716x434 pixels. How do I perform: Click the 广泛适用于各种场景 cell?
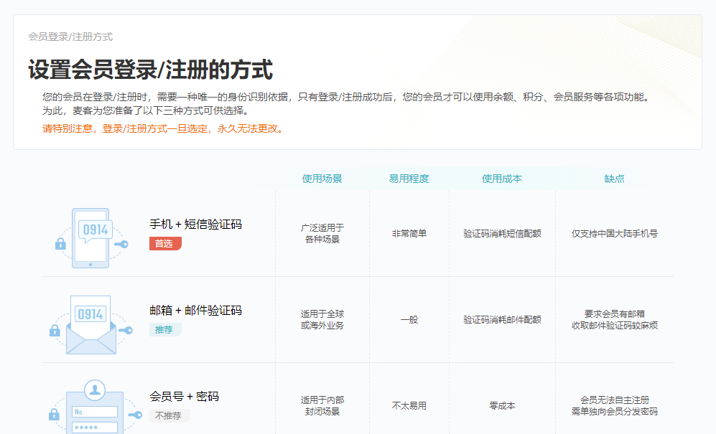322,233
